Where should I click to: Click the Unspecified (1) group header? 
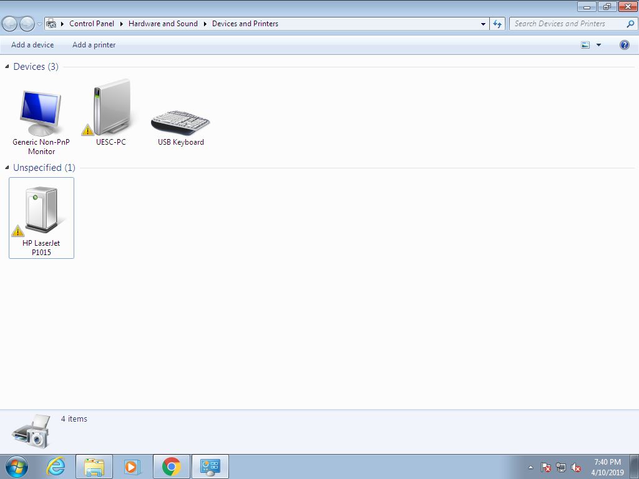[44, 167]
